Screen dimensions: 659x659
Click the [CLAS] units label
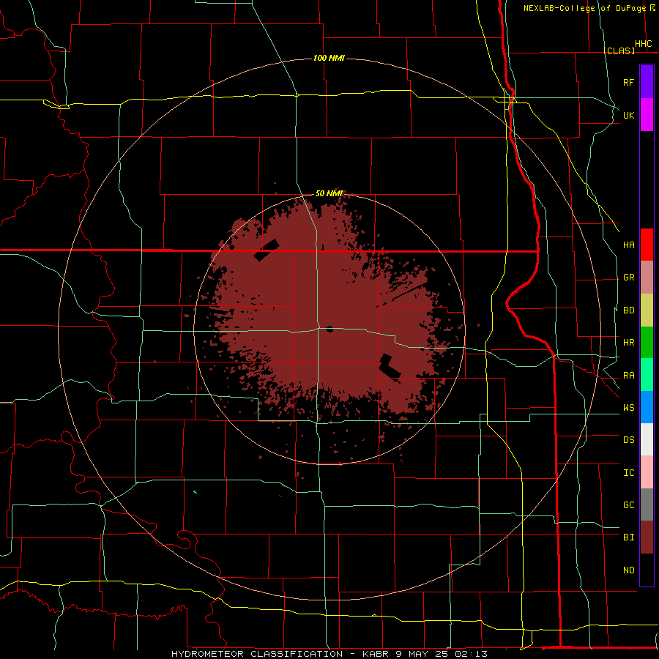(619, 51)
